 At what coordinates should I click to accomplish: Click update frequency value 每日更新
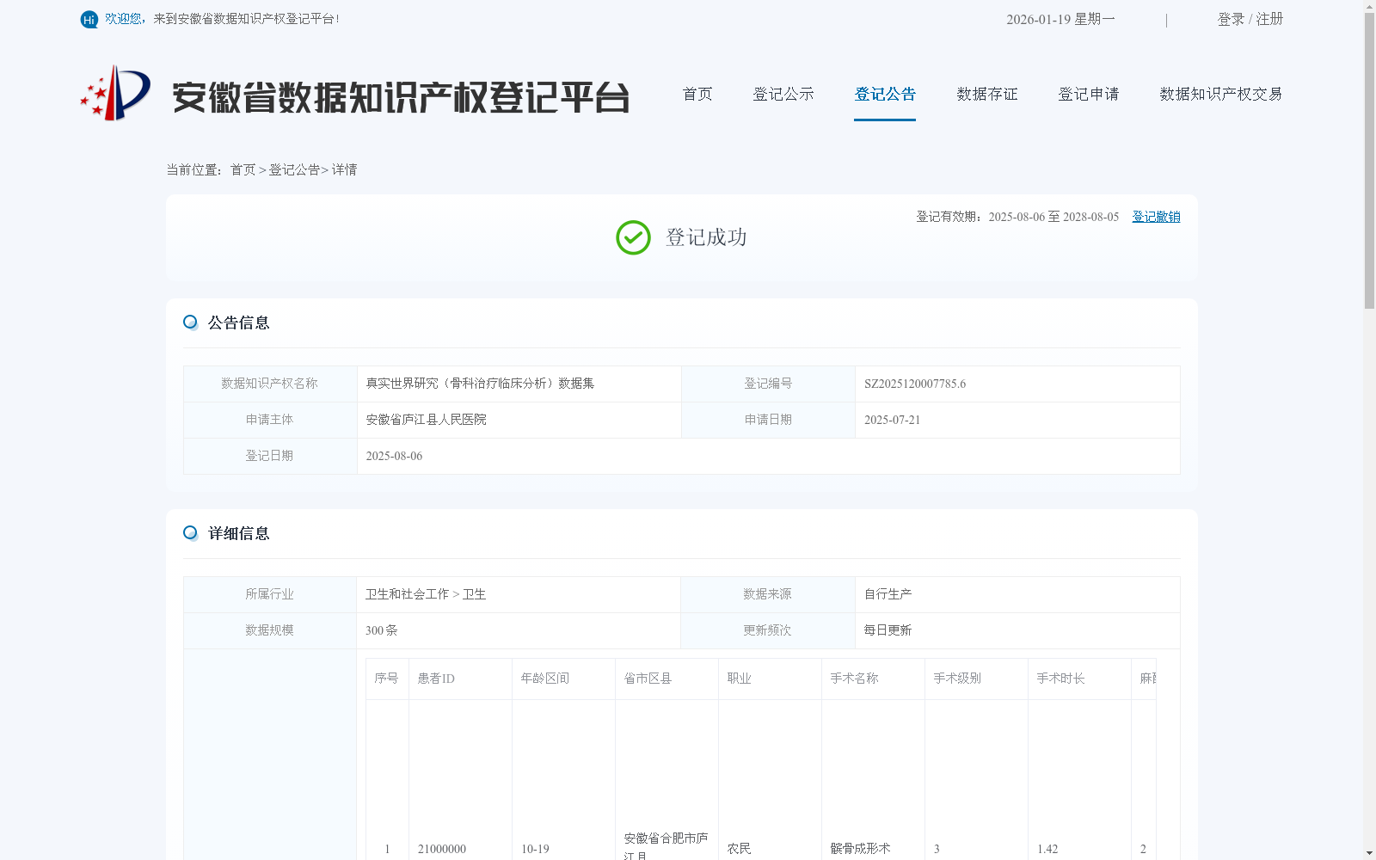[888, 630]
